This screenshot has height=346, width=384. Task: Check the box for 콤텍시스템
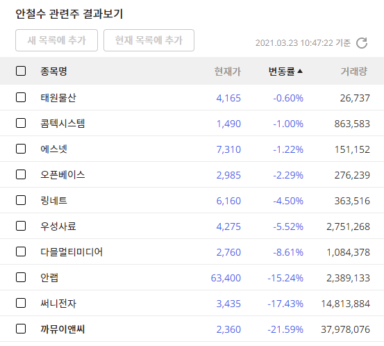[x=21, y=123]
